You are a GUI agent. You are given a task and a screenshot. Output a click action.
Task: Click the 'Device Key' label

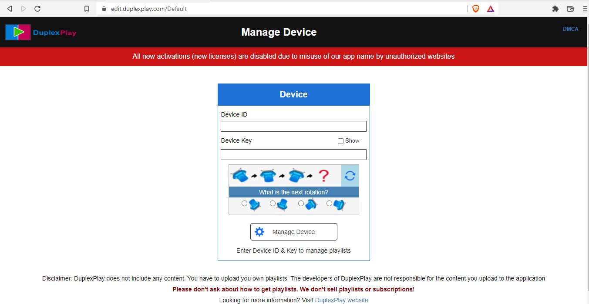pos(236,140)
